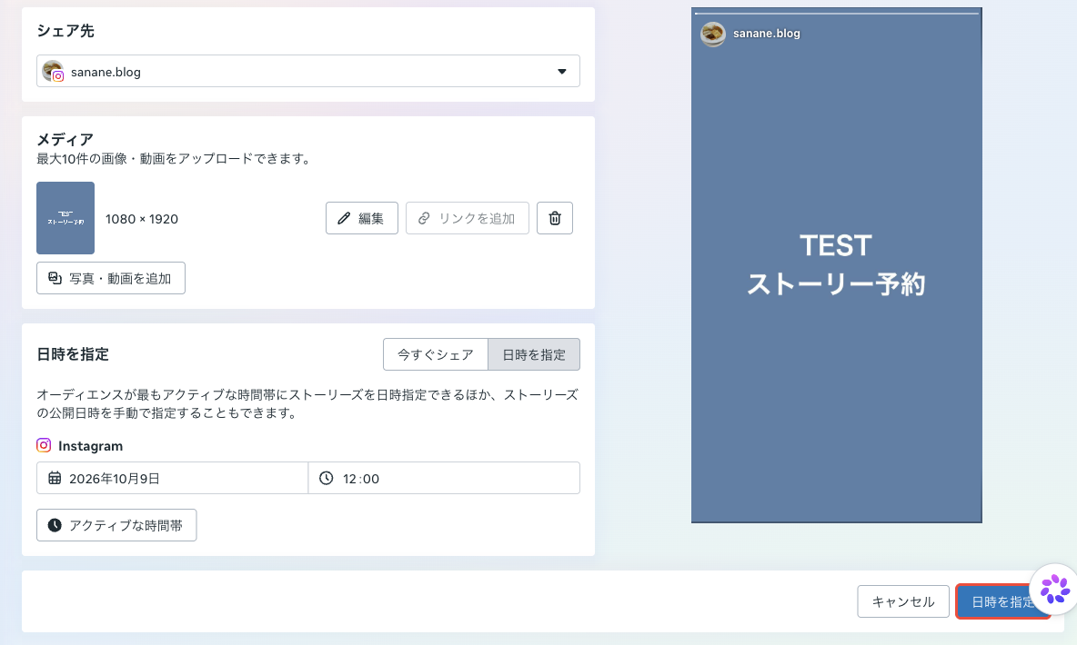Click the アクティブな時間帯 button
This screenshot has height=645, width=1077.
coord(116,525)
